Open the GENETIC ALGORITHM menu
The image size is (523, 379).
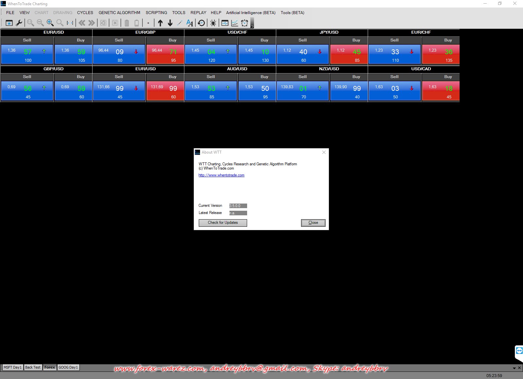119,13
